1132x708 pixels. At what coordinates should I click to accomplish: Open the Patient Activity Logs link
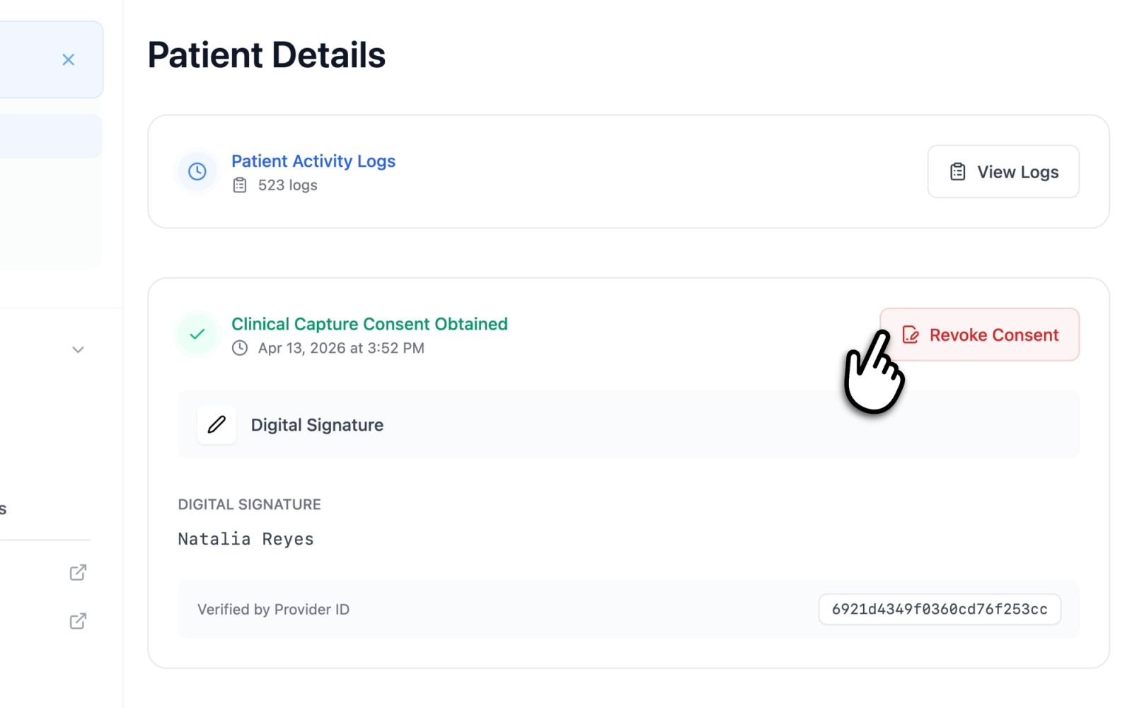pos(313,161)
